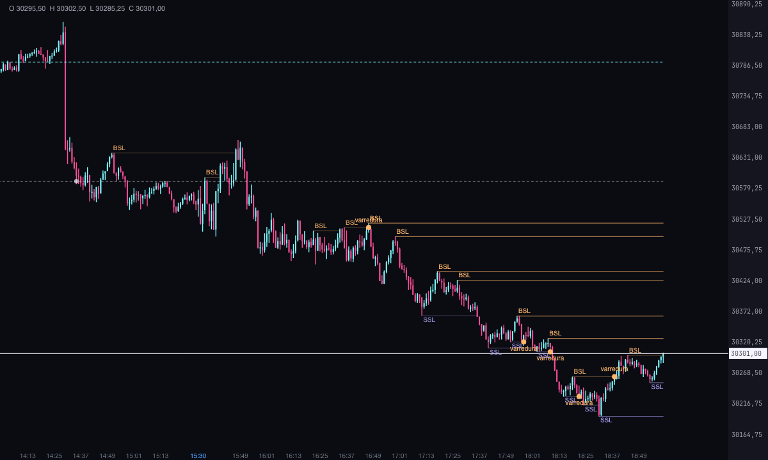The width and height of the screenshot is (768, 460).
Task: Click the 30890,25 price axis label
Action: [746, 4]
